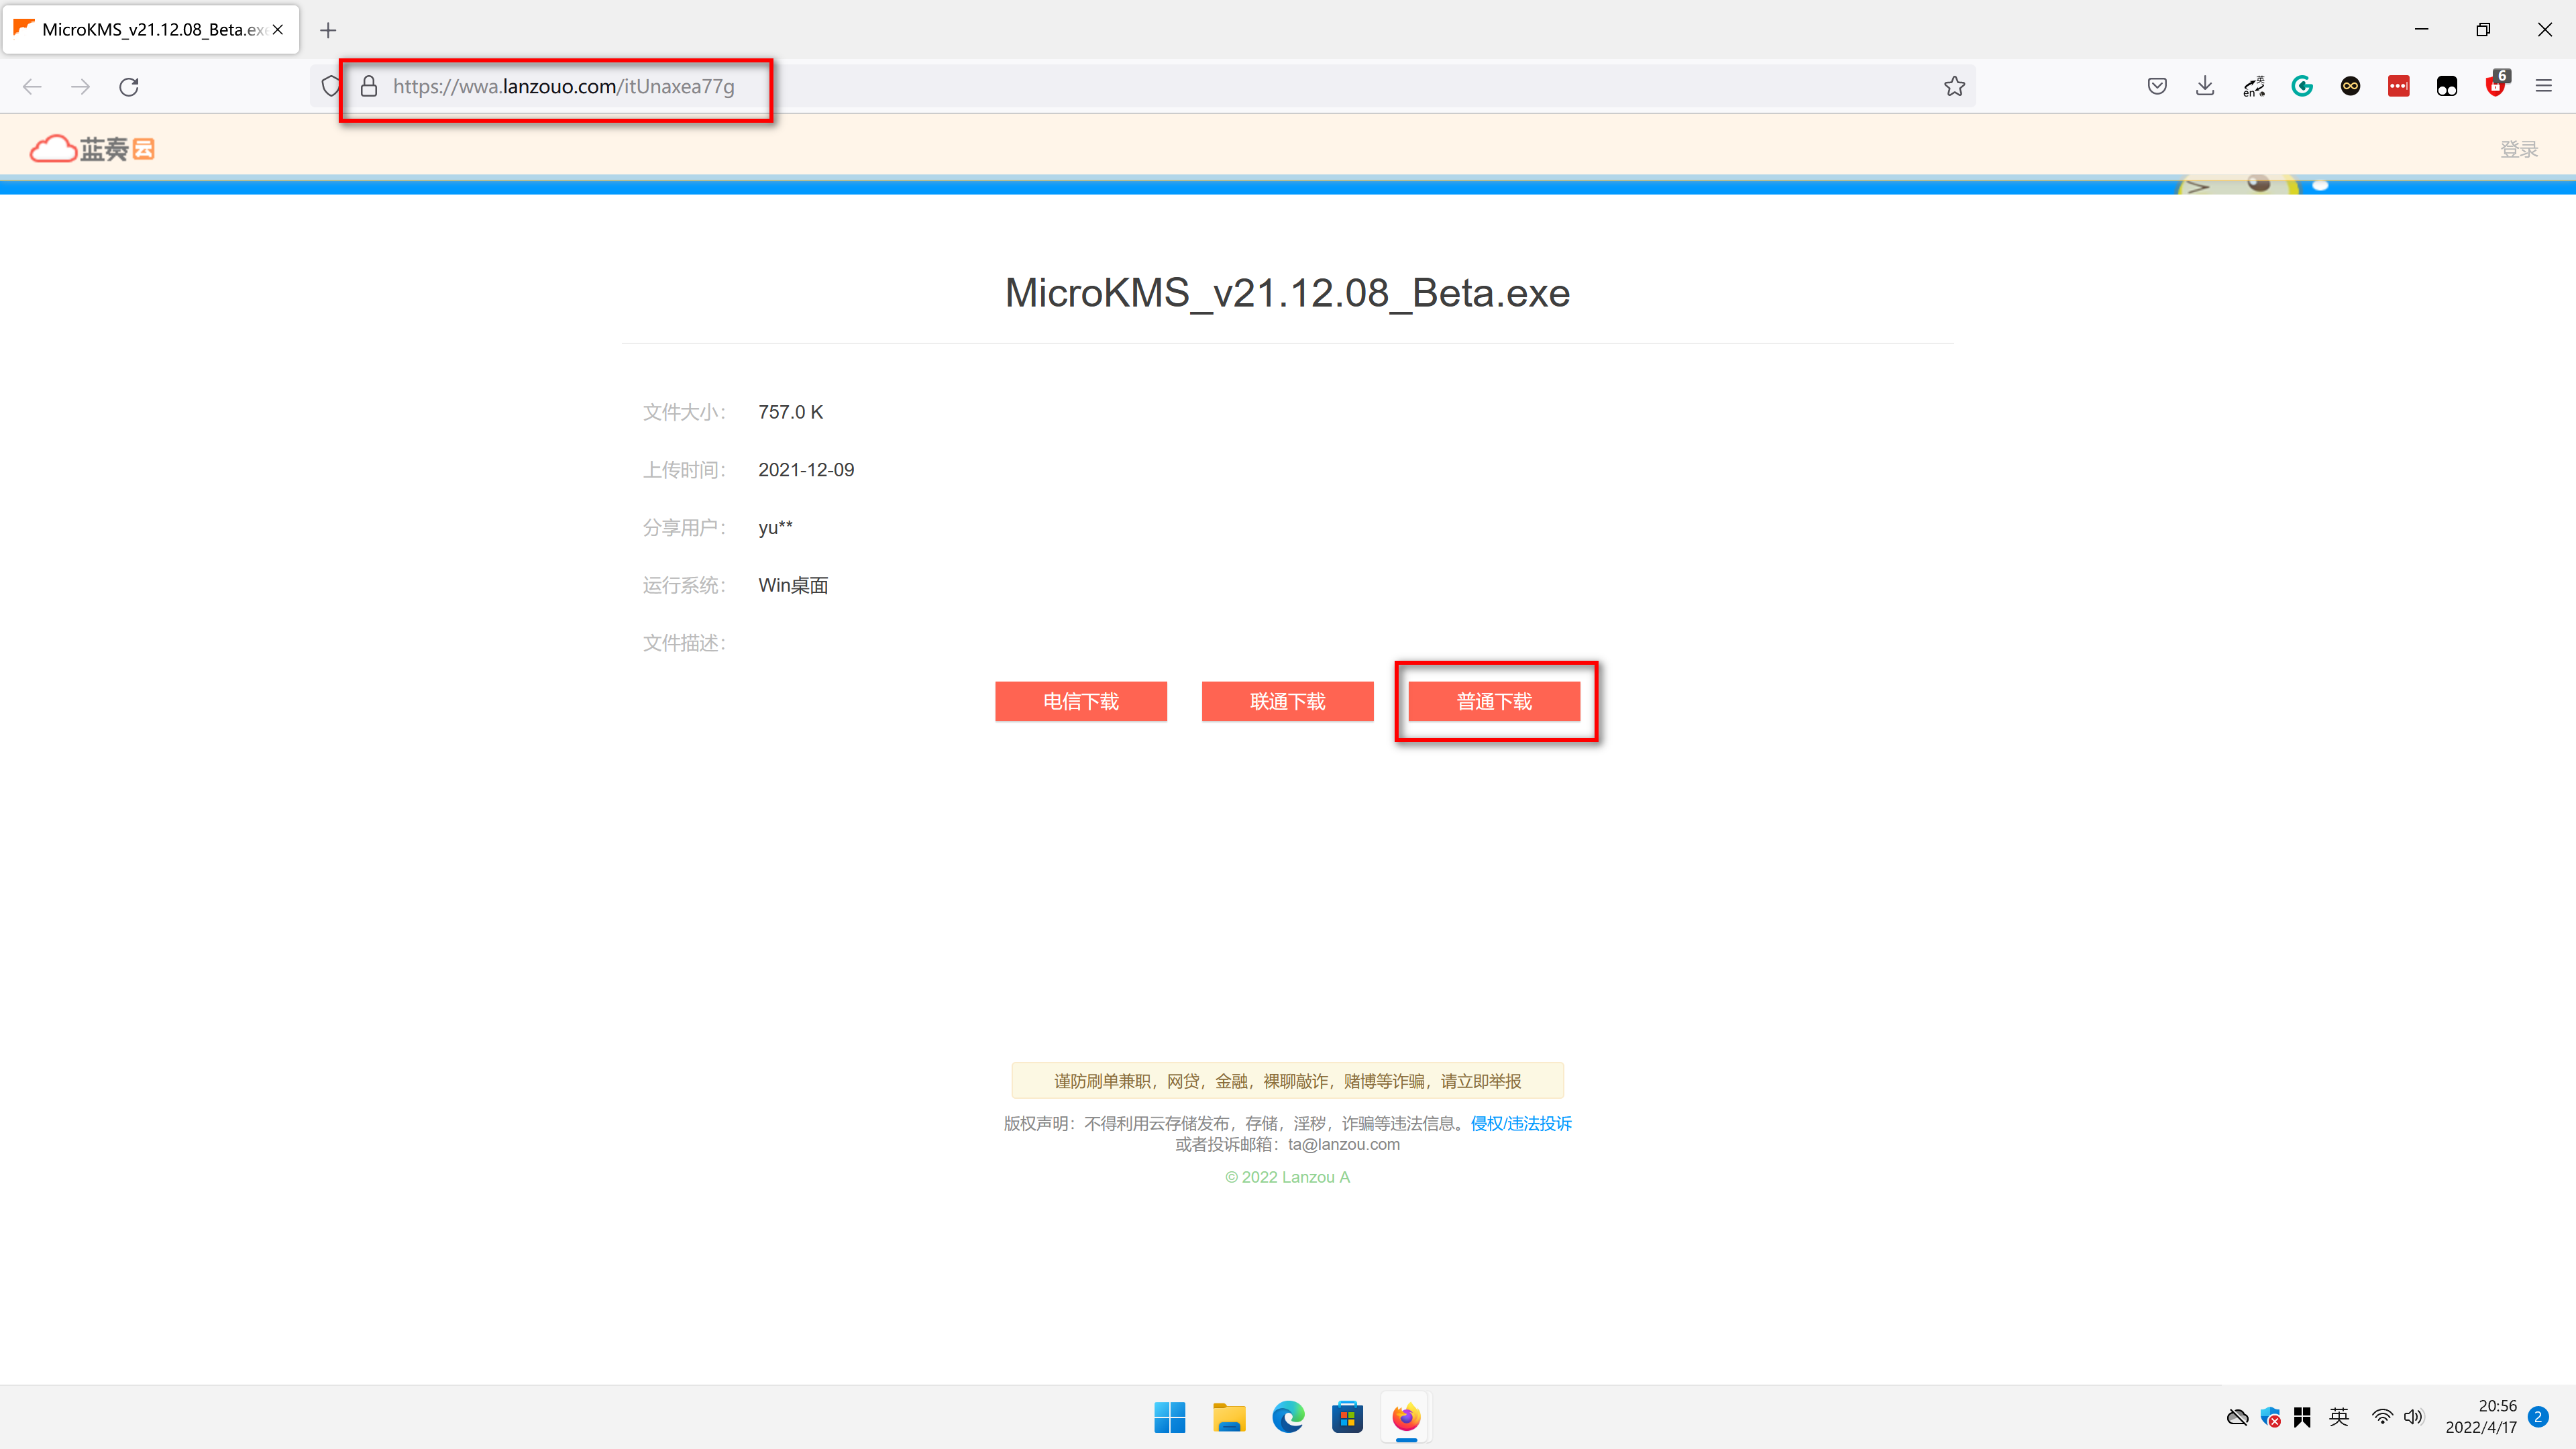Open a new browser tab
Image resolution: width=2576 pixels, height=1449 pixels.
pyautogui.click(x=328, y=30)
